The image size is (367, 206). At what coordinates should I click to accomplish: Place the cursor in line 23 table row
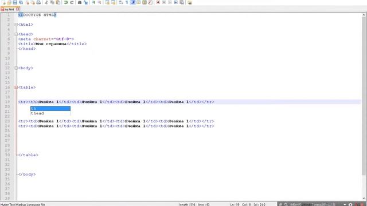[x=116, y=121]
